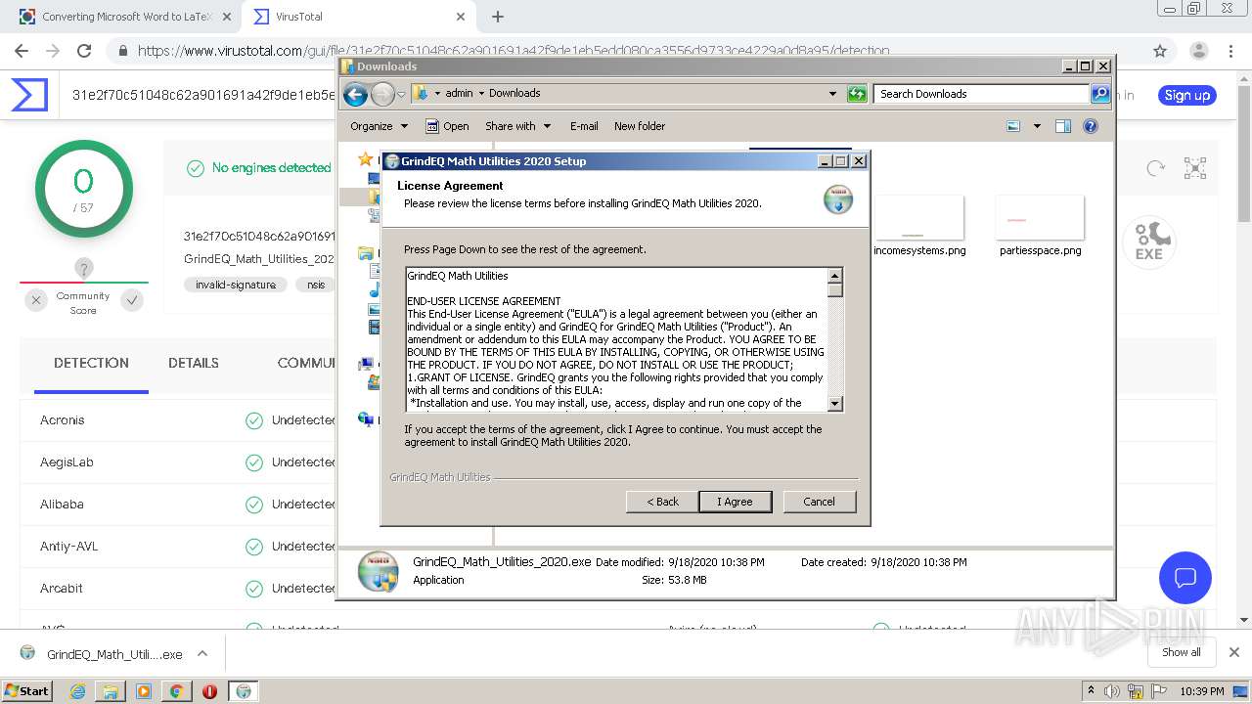Click the Favorites star in the navigation pane
This screenshot has height=704, width=1252.
365,159
